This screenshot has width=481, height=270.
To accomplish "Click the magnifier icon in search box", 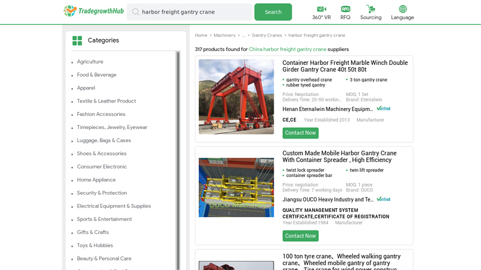I will (136, 12).
